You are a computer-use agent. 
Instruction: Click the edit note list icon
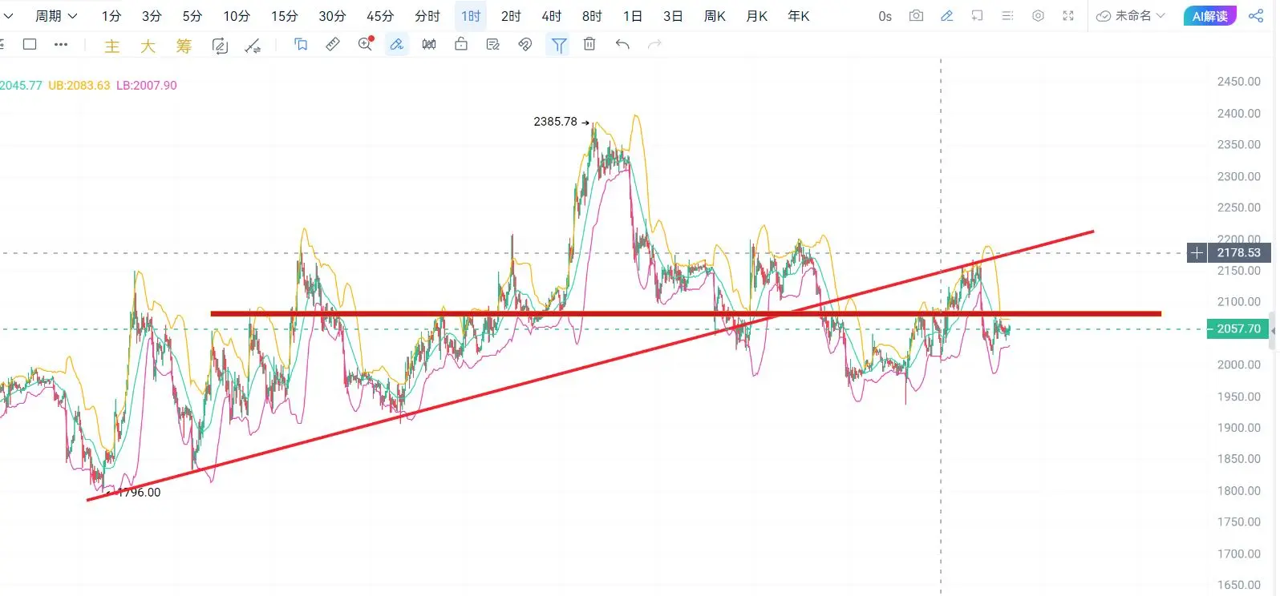pyautogui.click(x=493, y=45)
